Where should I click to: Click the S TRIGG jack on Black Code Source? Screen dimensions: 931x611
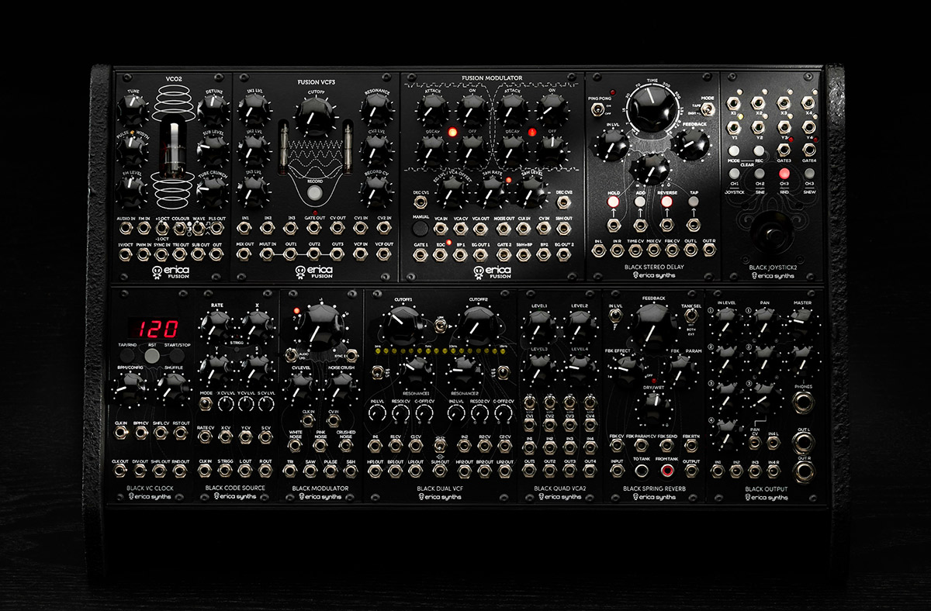[x=225, y=470]
